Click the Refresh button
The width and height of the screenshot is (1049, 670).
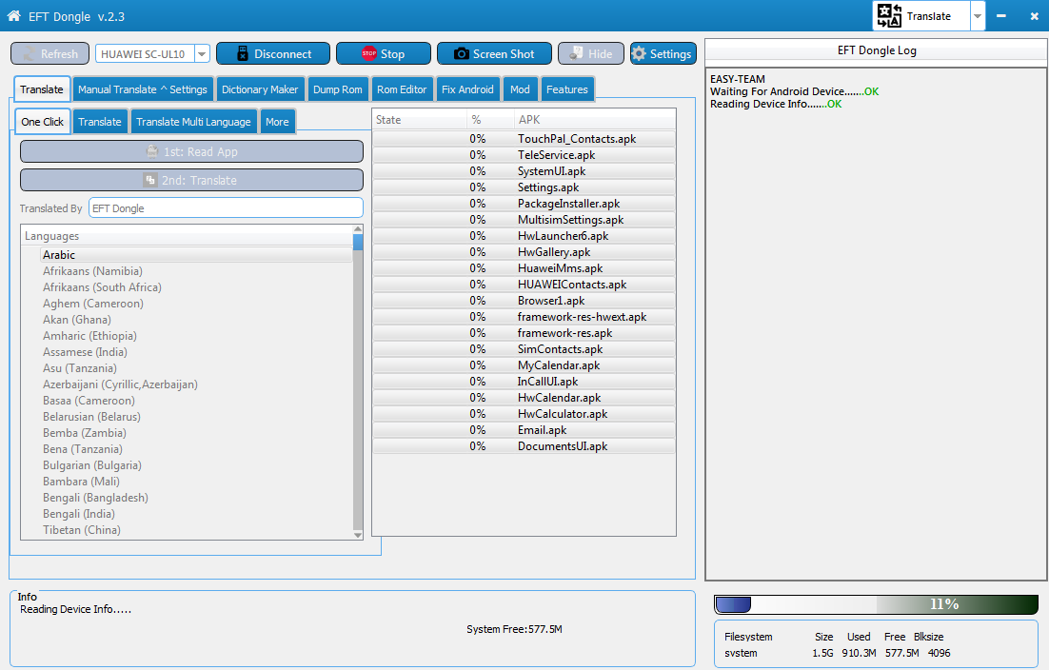[x=50, y=53]
